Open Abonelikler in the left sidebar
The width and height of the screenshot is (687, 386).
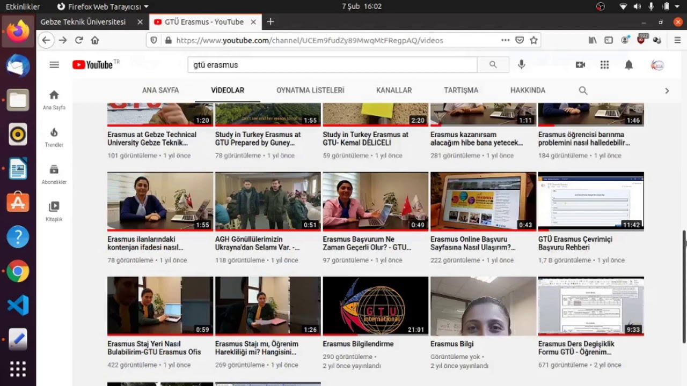click(x=54, y=174)
